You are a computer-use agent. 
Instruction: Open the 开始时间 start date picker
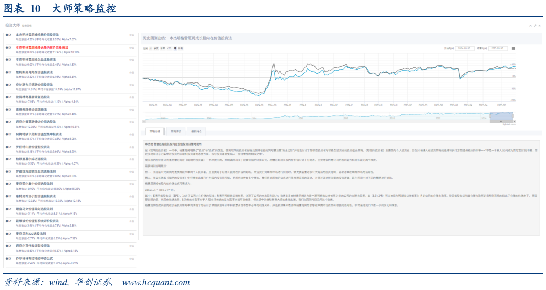point(467,48)
